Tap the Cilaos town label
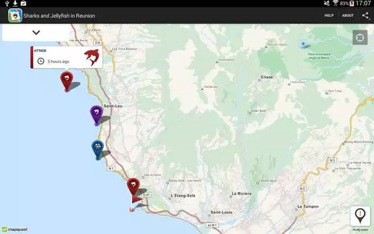374x234 pixels. tap(266, 77)
